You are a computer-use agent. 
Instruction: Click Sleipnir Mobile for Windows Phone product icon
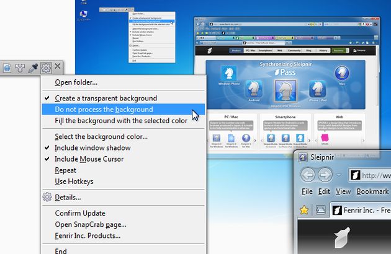(300, 138)
